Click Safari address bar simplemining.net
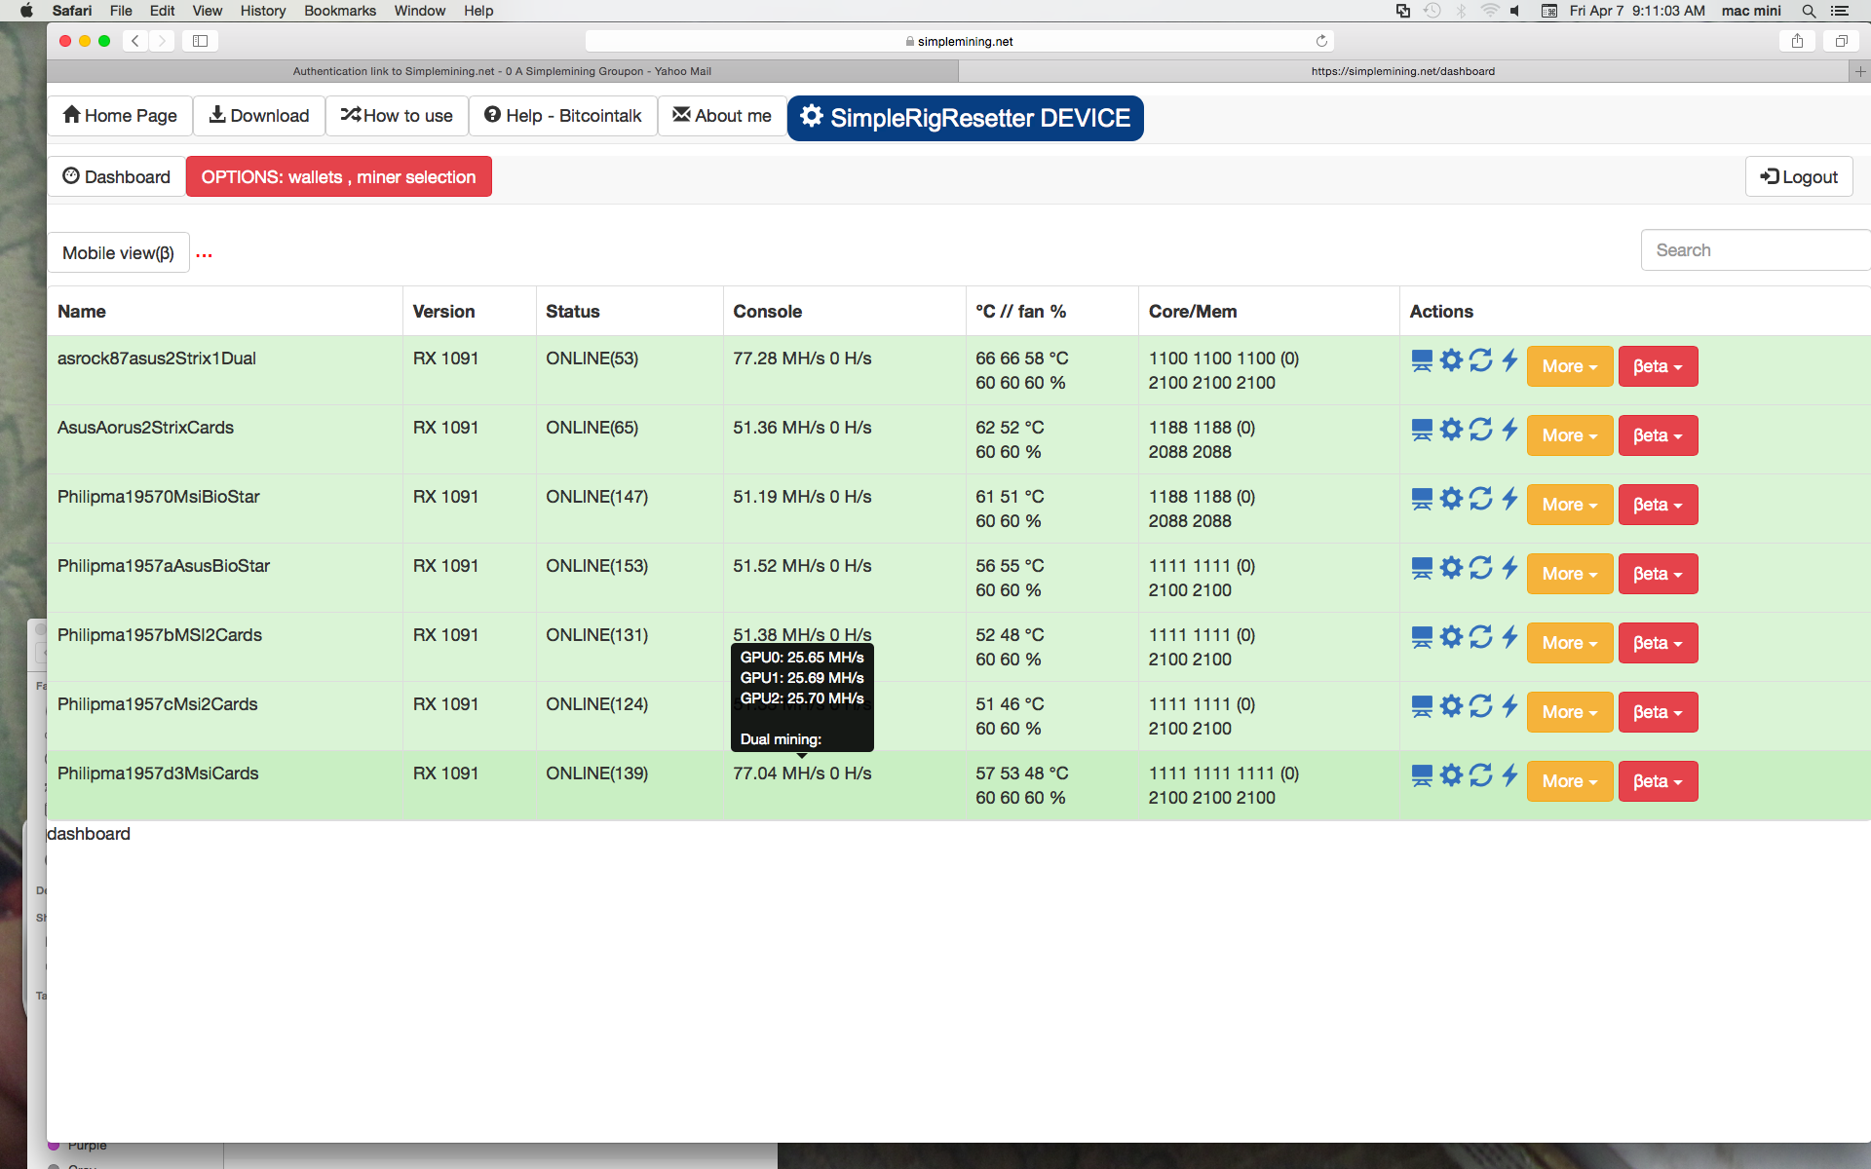 tap(960, 41)
